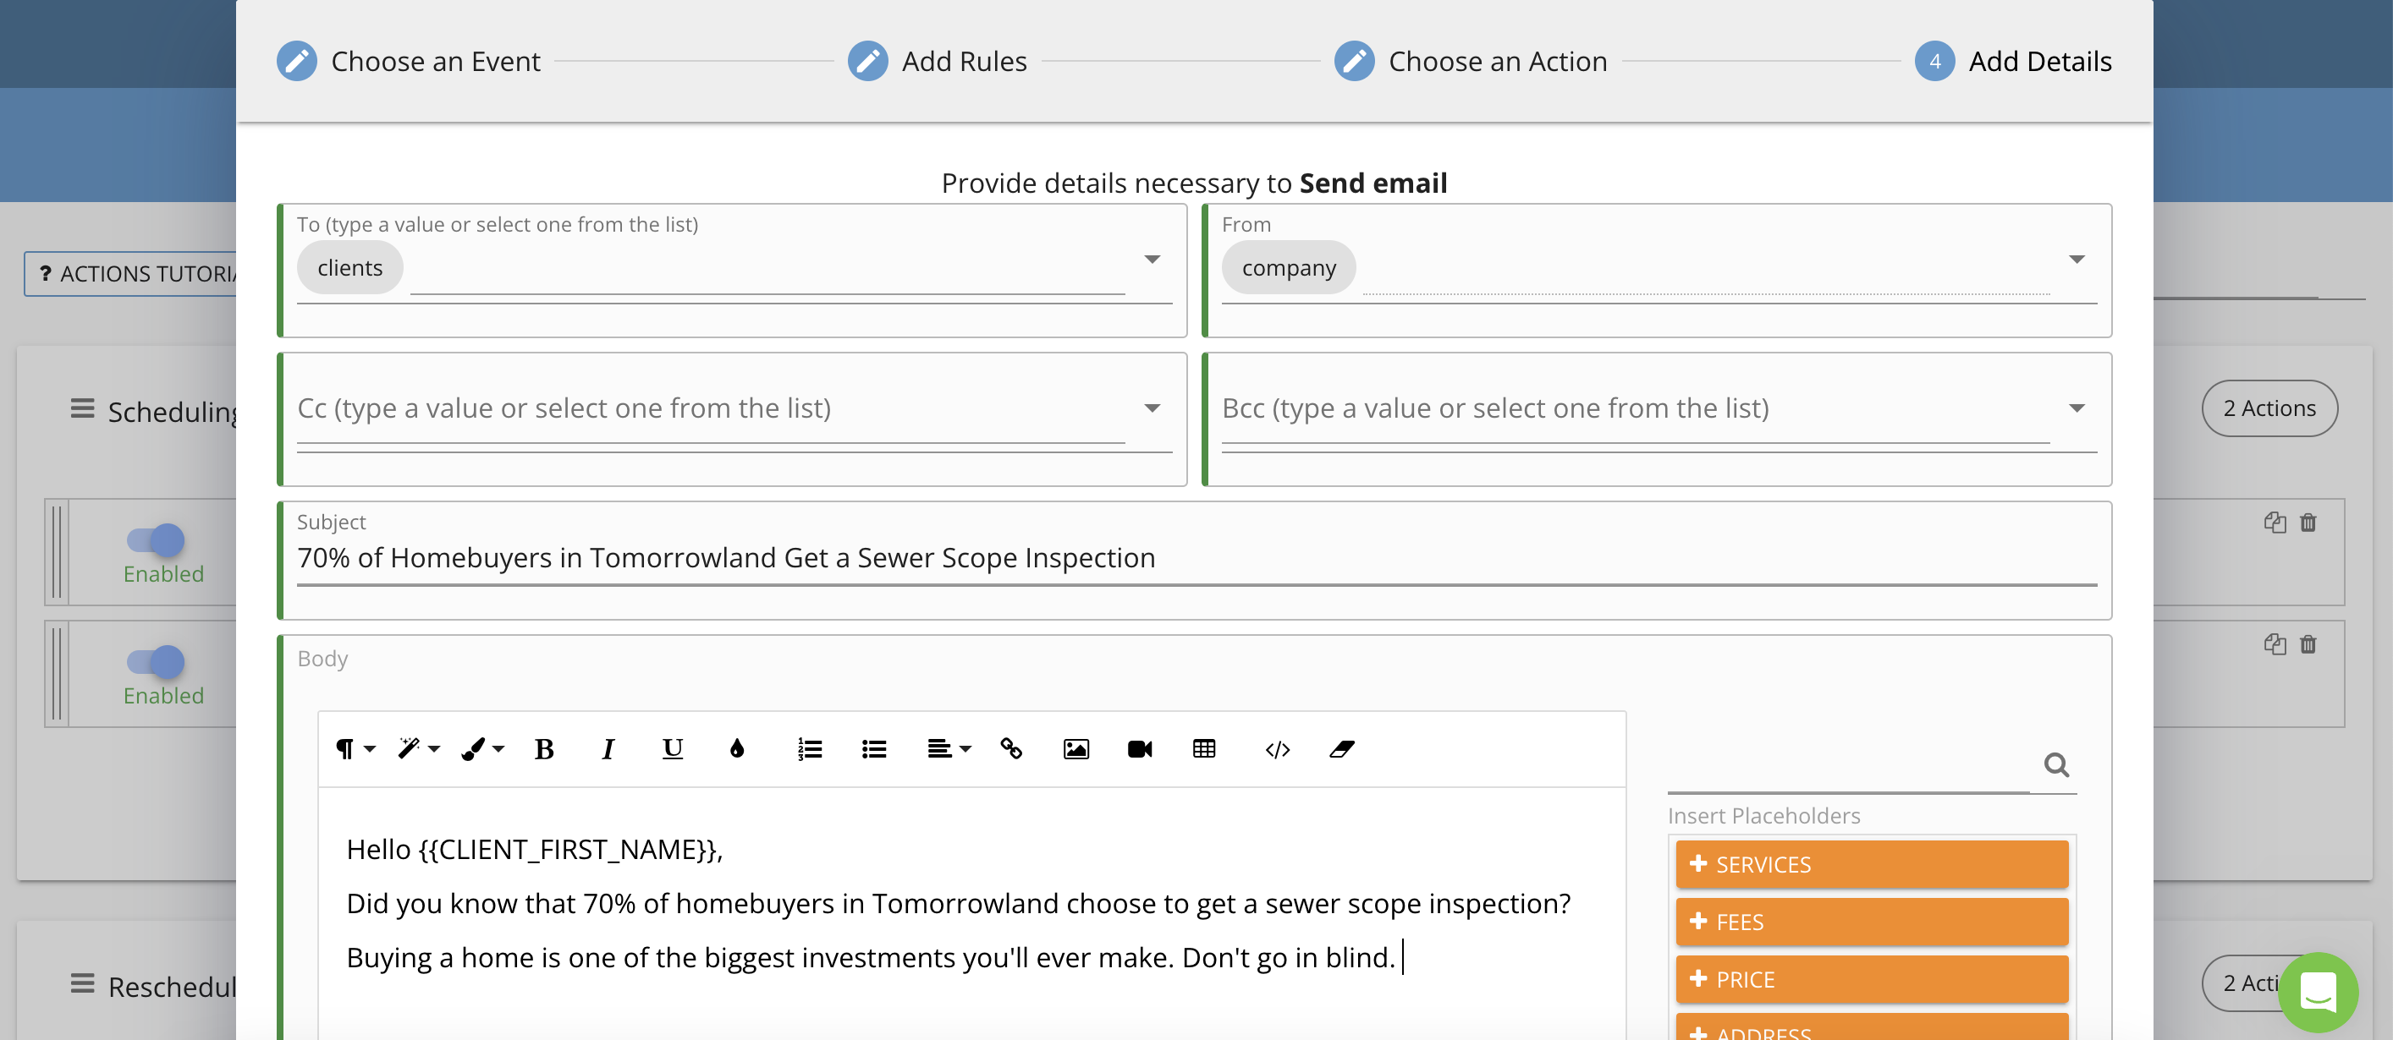Toggle bold formatting in body editor

pos(544,748)
